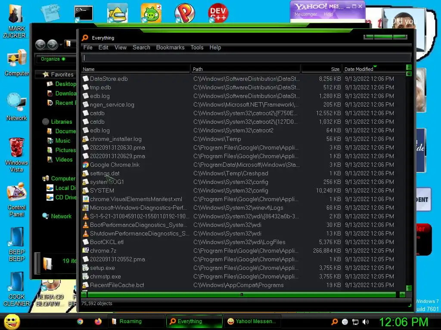Select the SYSTEM config file row
Viewport: 441px width, 330px height.
(x=243, y=190)
